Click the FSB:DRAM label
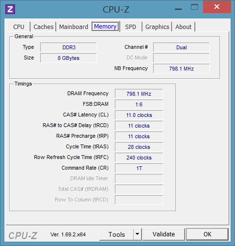Viewport: 235px width, 246px height. tap(95, 104)
